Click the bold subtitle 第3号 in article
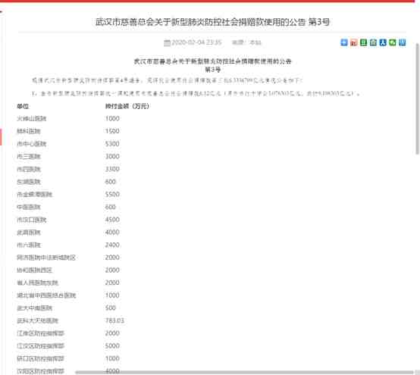This screenshot has height=375, width=420. coord(213,70)
